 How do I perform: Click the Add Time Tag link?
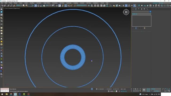[x=123, y=91]
